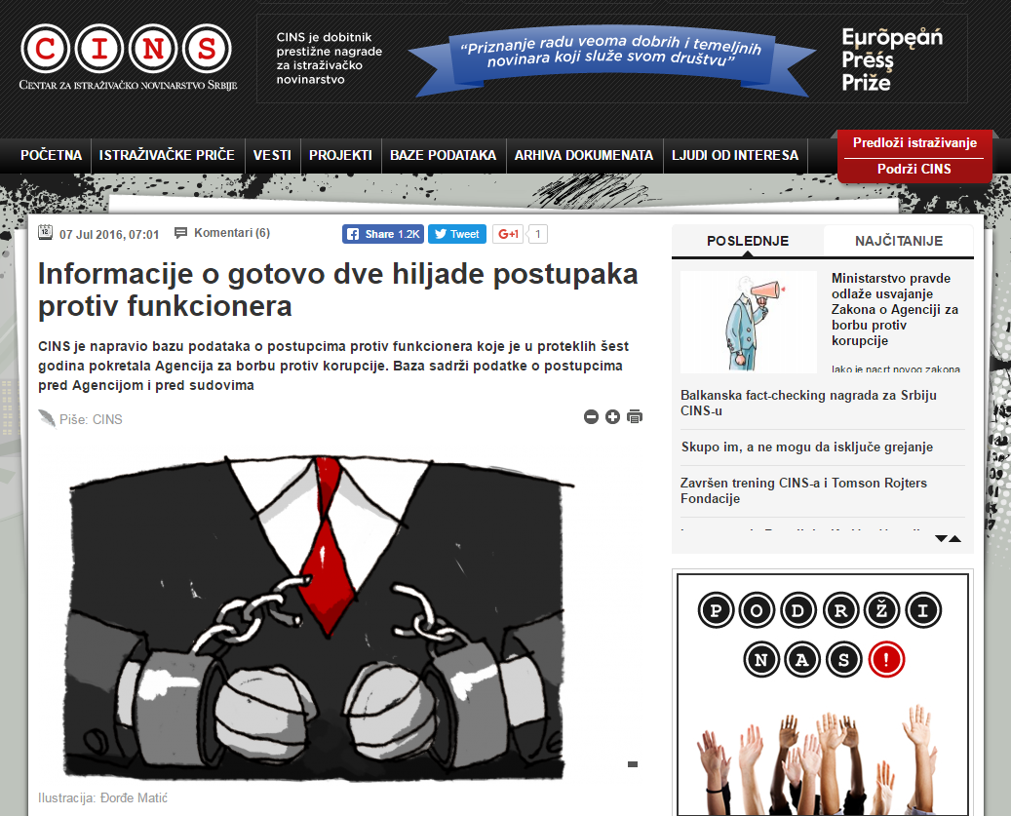Share article via Facebook Share button
Screen dimensions: 1011x816
click(x=382, y=234)
